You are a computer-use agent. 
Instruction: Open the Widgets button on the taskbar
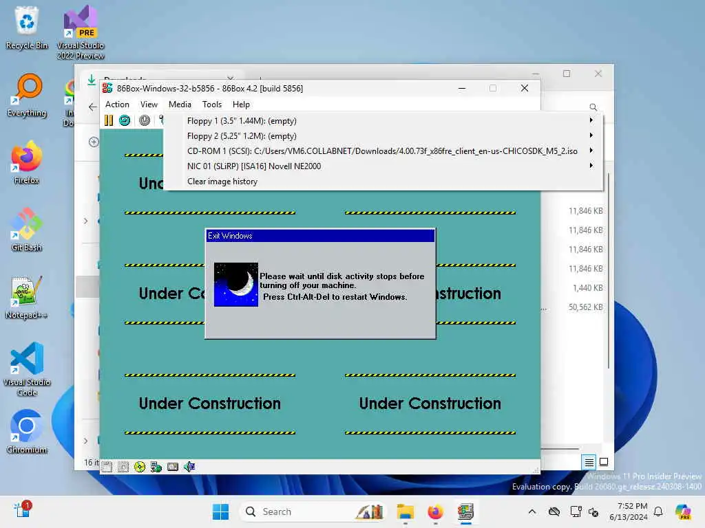(x=22, y=511)
